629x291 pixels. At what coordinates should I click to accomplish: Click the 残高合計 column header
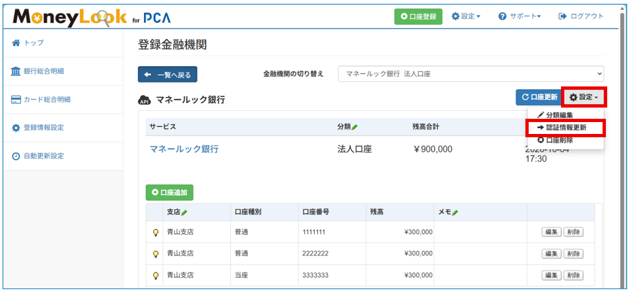[426, 127]
